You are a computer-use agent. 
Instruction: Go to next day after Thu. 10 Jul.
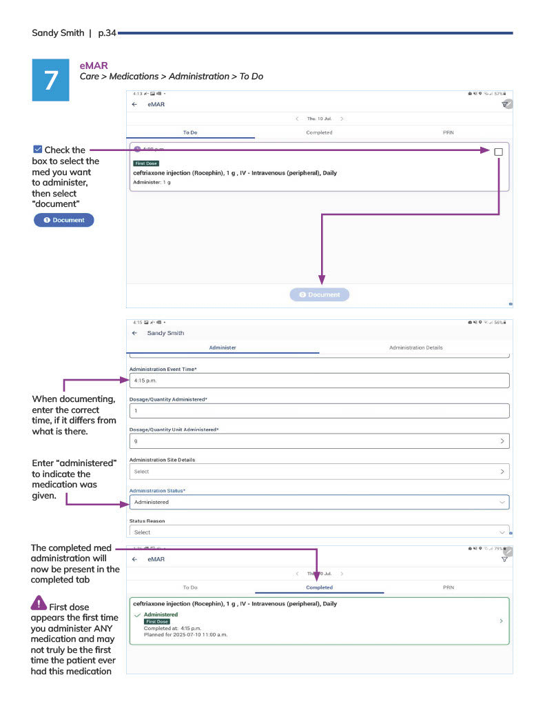[342, 119]
